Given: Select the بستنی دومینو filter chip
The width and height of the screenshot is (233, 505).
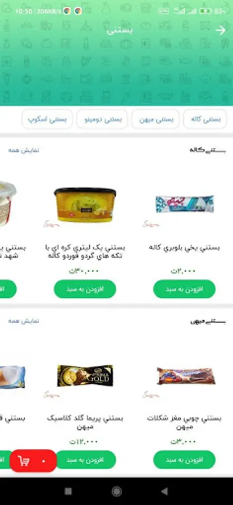Looking at the screenshot, I should click(x=102, y=119).
